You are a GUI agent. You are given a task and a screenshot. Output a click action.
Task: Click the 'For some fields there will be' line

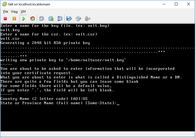pyautogui.click(x=56, y=86)
